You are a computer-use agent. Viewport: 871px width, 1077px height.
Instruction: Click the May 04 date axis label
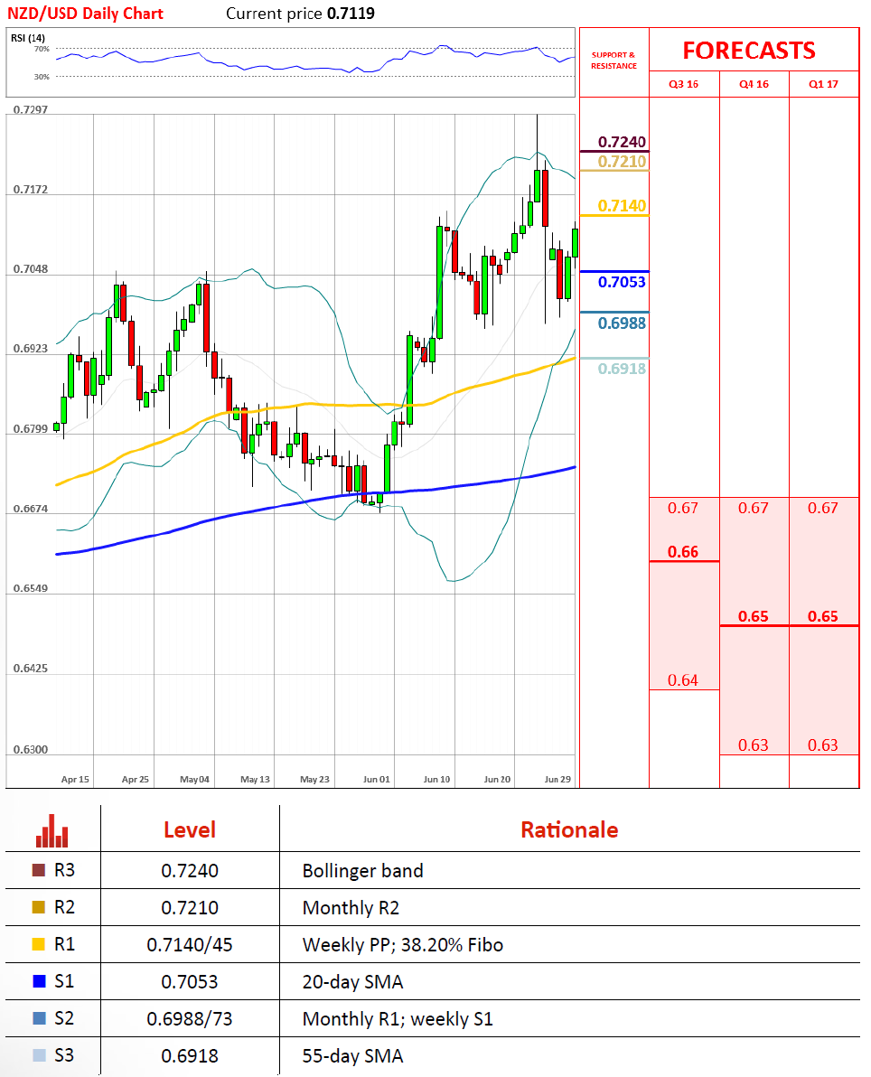click(194, 780)
